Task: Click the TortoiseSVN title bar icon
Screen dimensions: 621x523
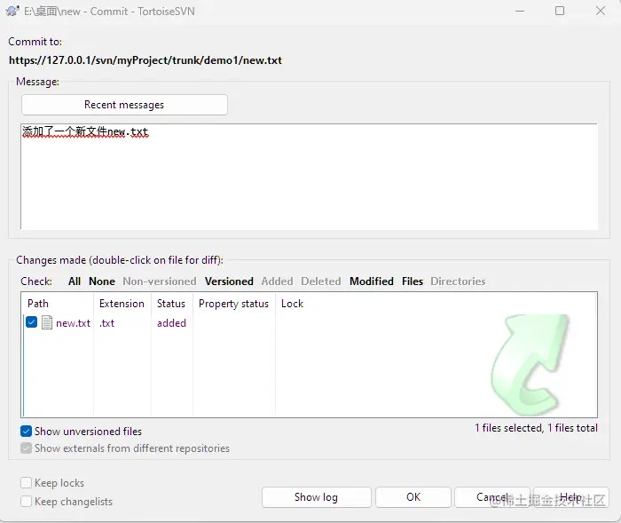Action: 12,12
